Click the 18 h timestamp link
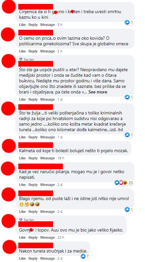145x262 pixels. (x=61, y=158)
